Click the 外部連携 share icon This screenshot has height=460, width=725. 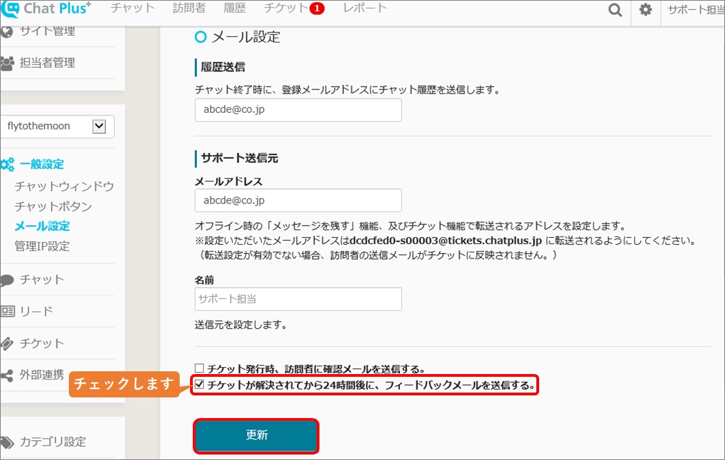click(x=7, y=375)
